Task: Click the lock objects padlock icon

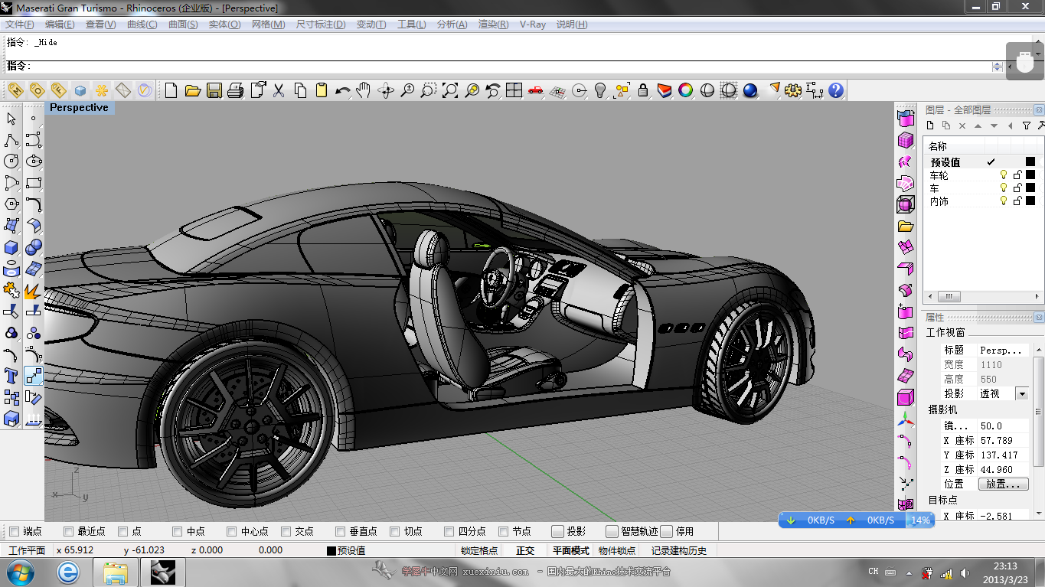Action: coord(643,90)
